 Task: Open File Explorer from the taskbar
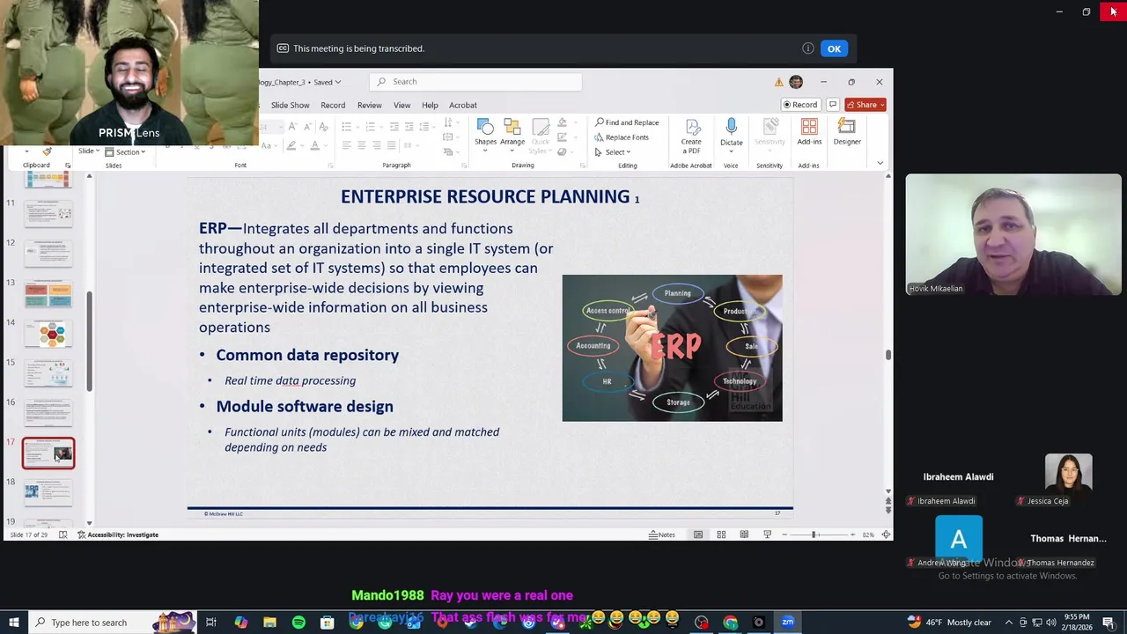269,623
